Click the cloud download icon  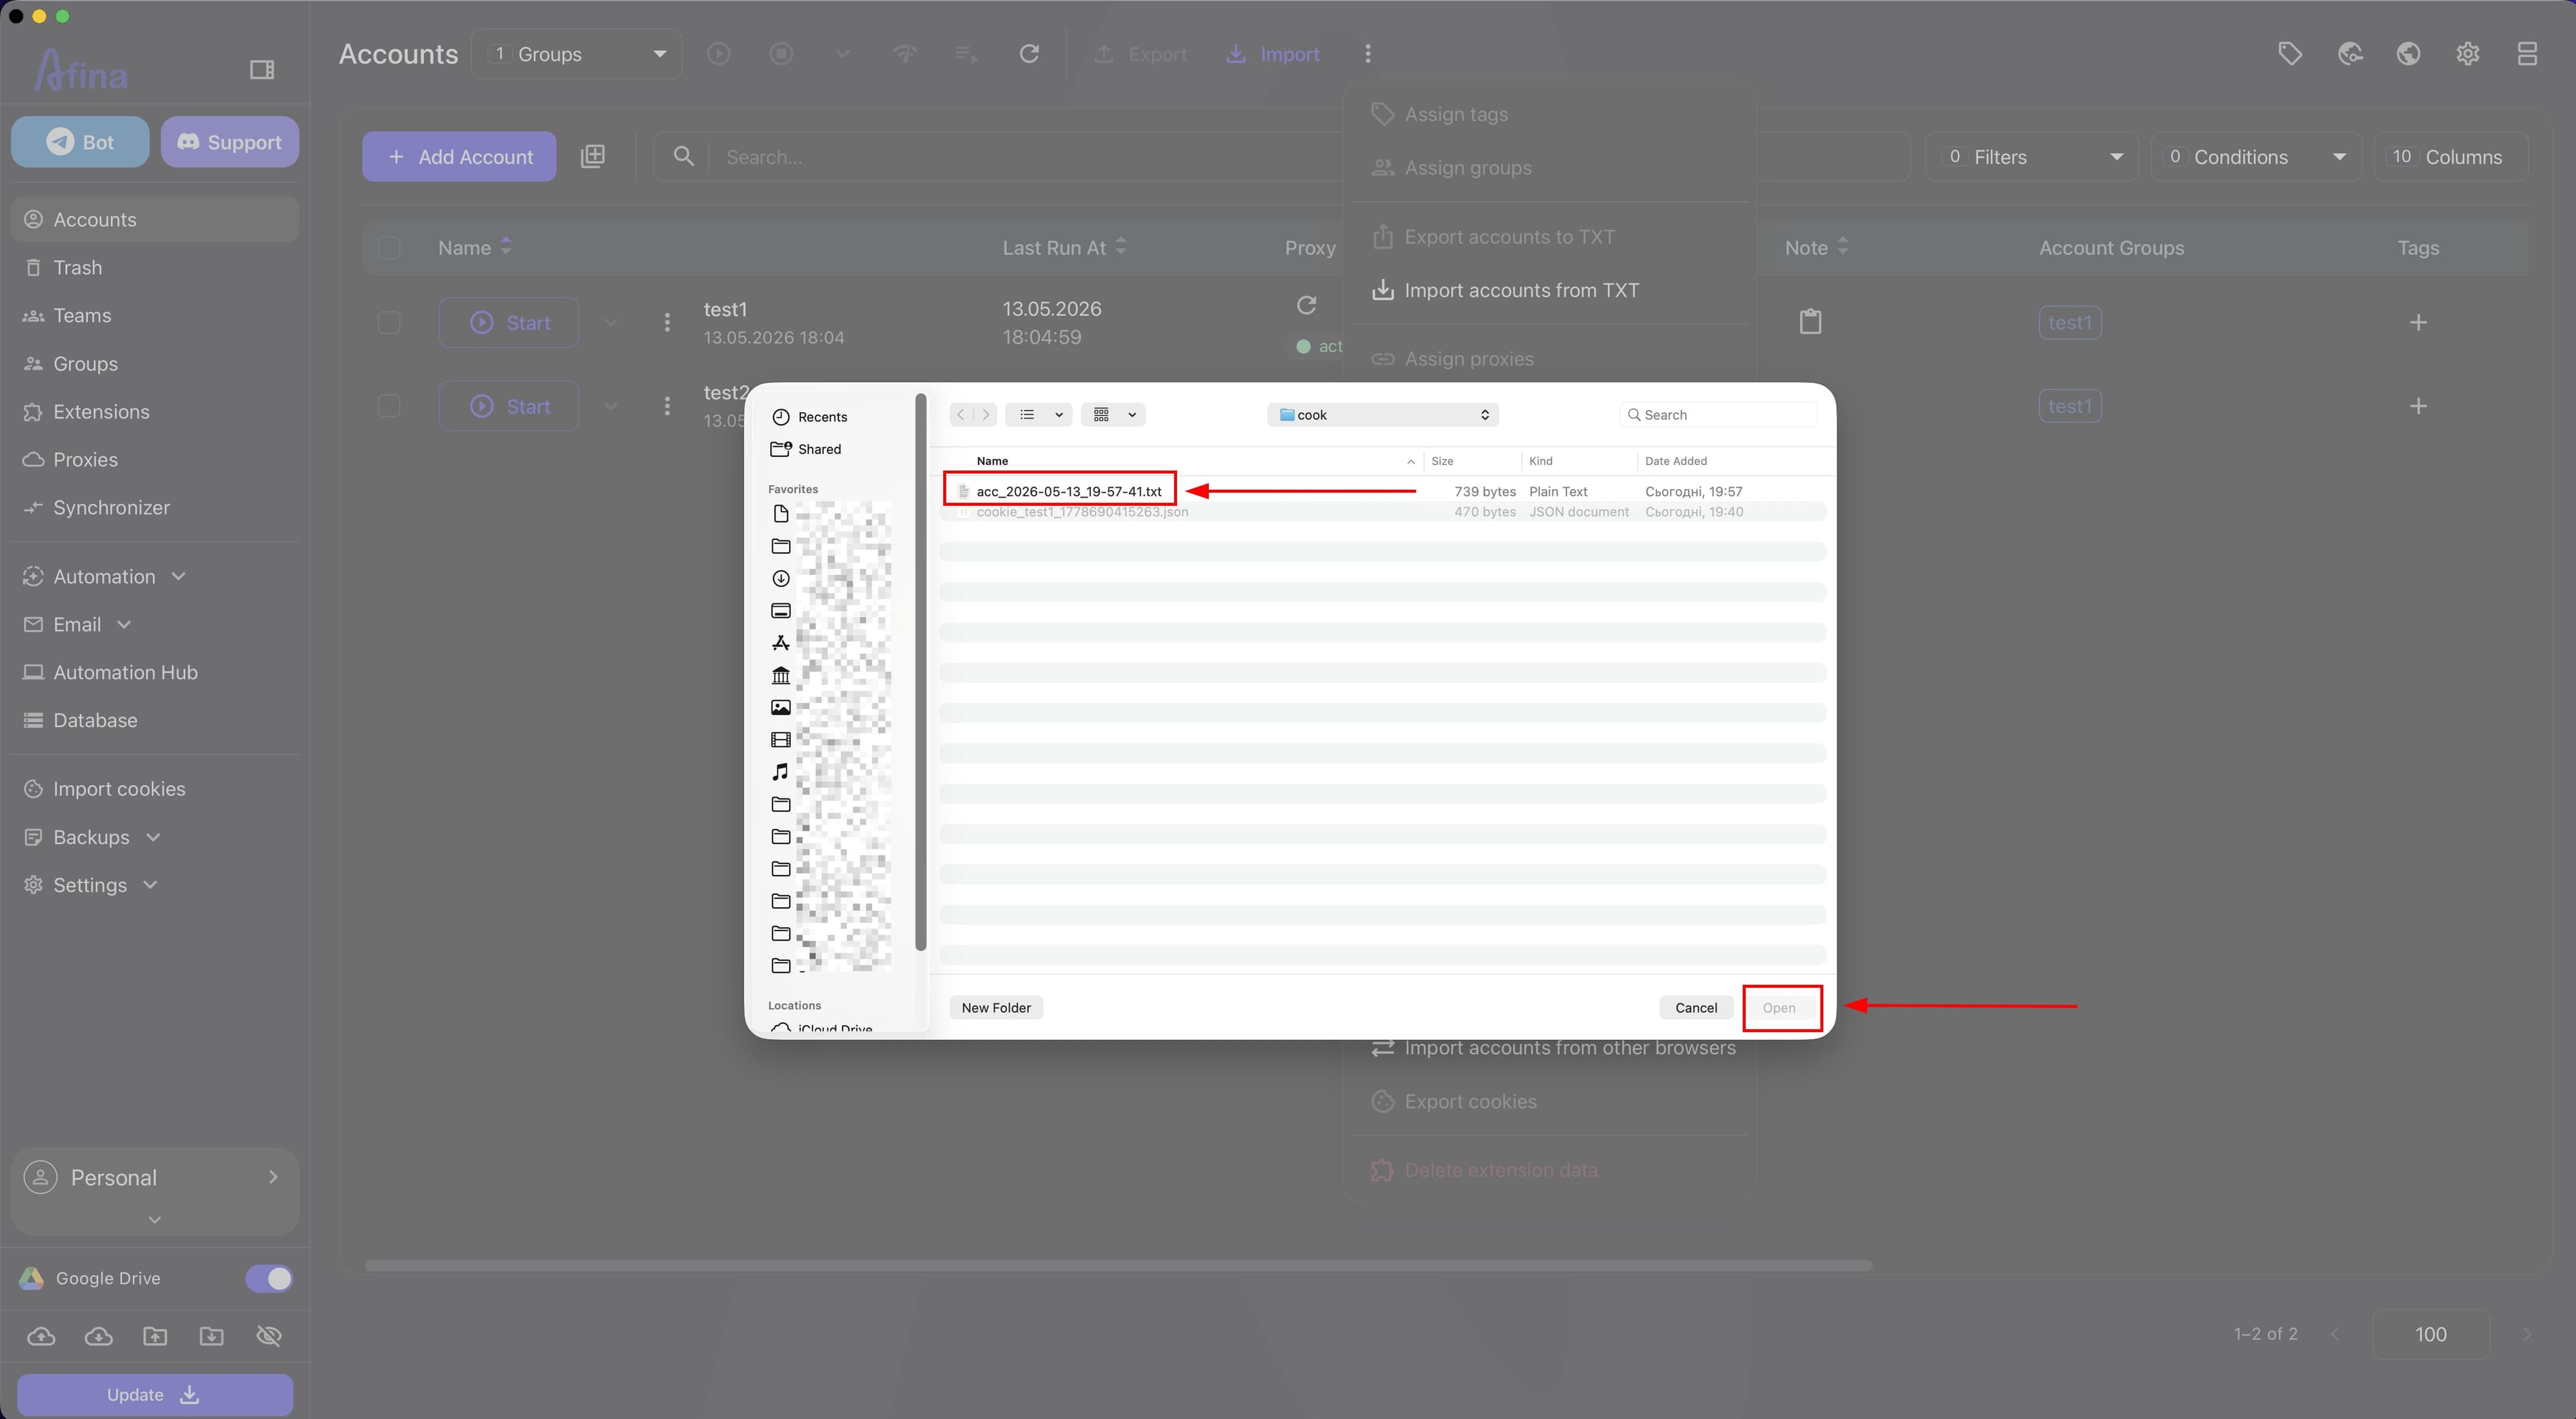98,1336
